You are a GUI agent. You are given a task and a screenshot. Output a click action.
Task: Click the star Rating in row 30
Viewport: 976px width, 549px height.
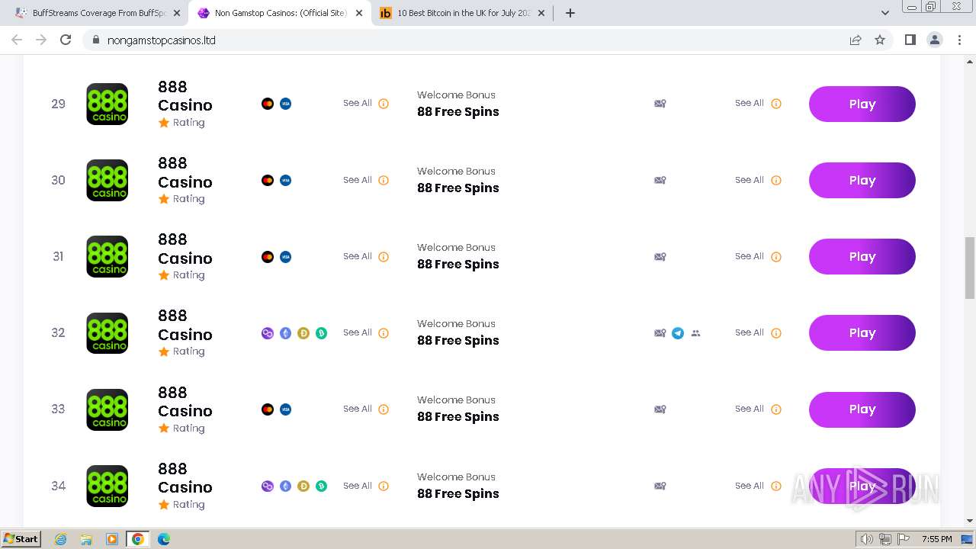181,199
